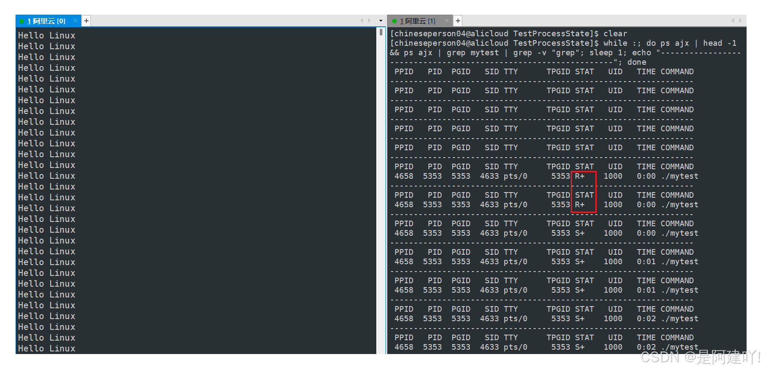Click the "grep mytest" command text

pyautogui.click(x=473, y=53)
